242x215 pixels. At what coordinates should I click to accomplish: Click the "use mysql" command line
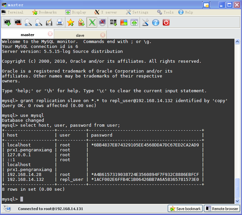click(23, 115)
